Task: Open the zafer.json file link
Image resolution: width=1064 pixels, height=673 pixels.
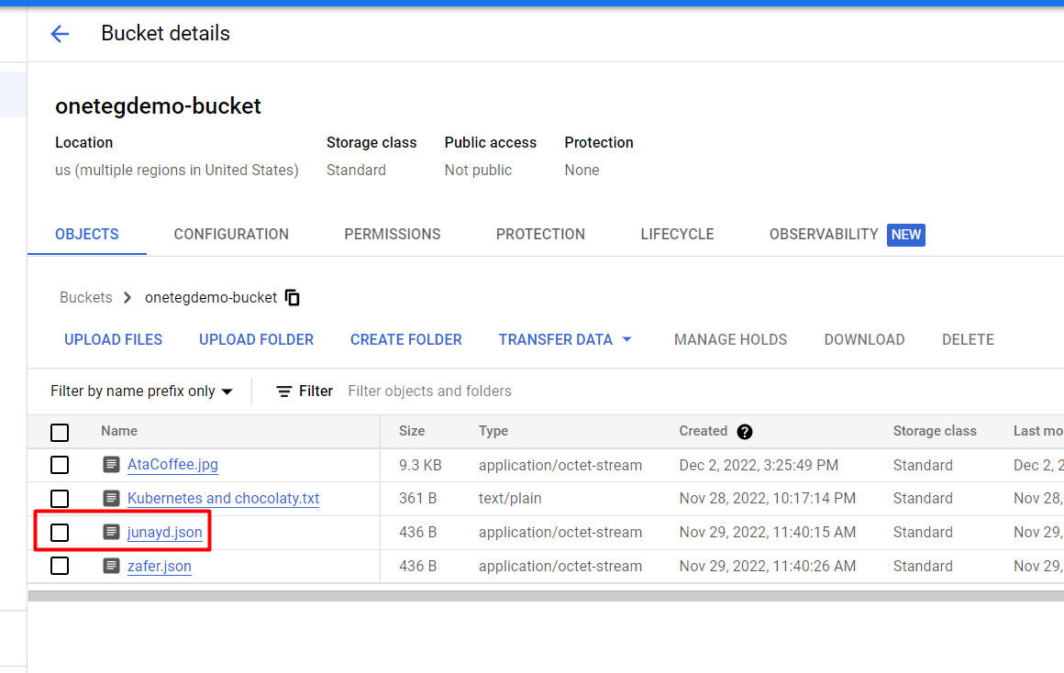Action: [x=159, y=566]
